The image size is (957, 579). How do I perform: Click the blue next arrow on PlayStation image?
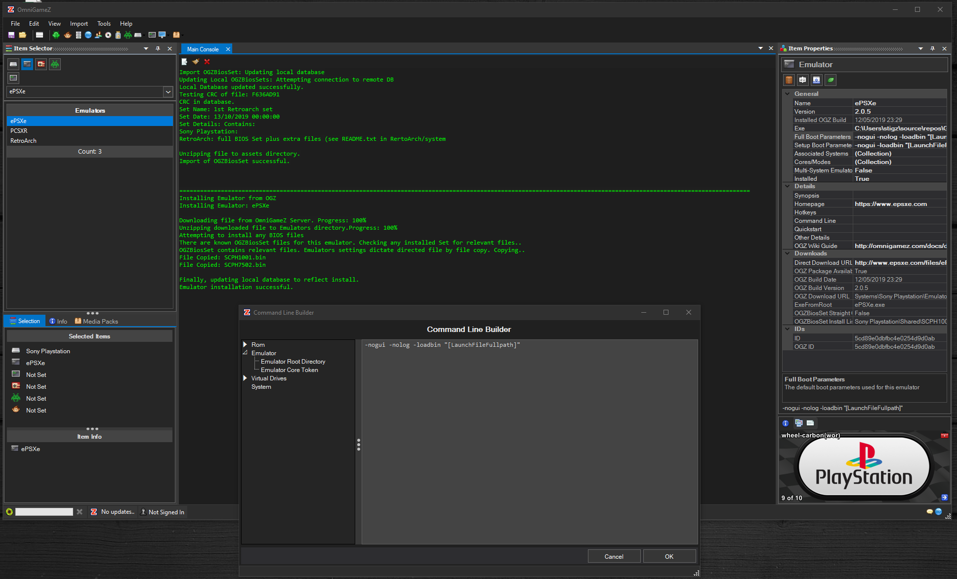pyautogui.click(x=944, y=497)
